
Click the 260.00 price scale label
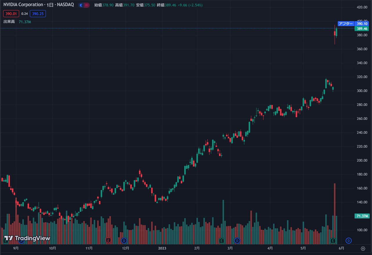pos(362,119)
